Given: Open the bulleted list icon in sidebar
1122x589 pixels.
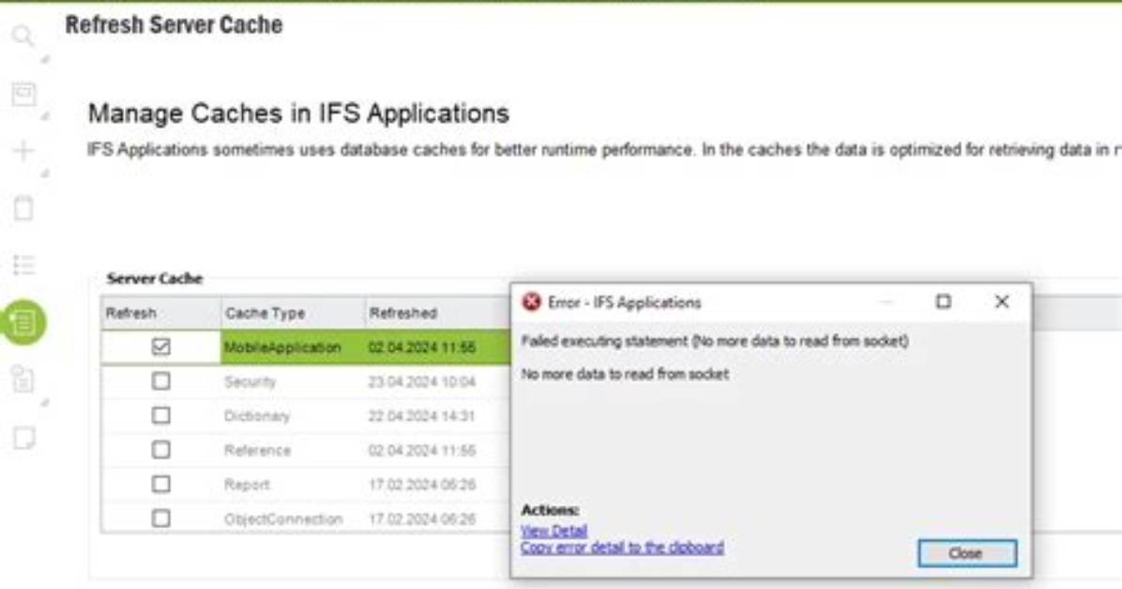Looking at the screenshot, I should tap(23, 264).
